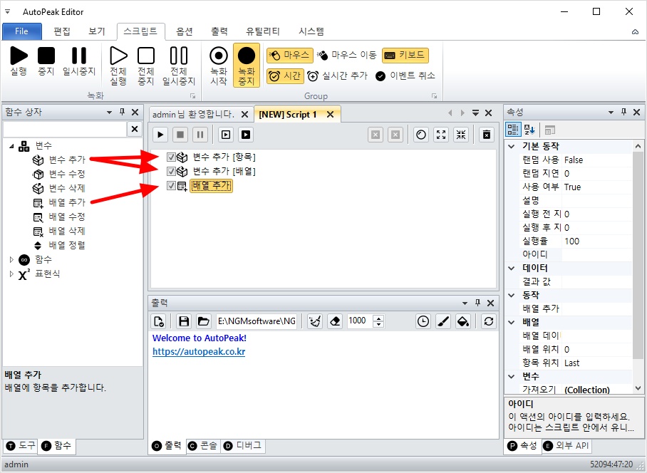
Task: Collapse the 변수 tree node
Action: coord(11,145)
